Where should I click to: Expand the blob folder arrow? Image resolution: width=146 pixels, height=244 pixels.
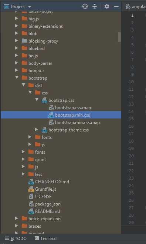click(x=17, y=33)
